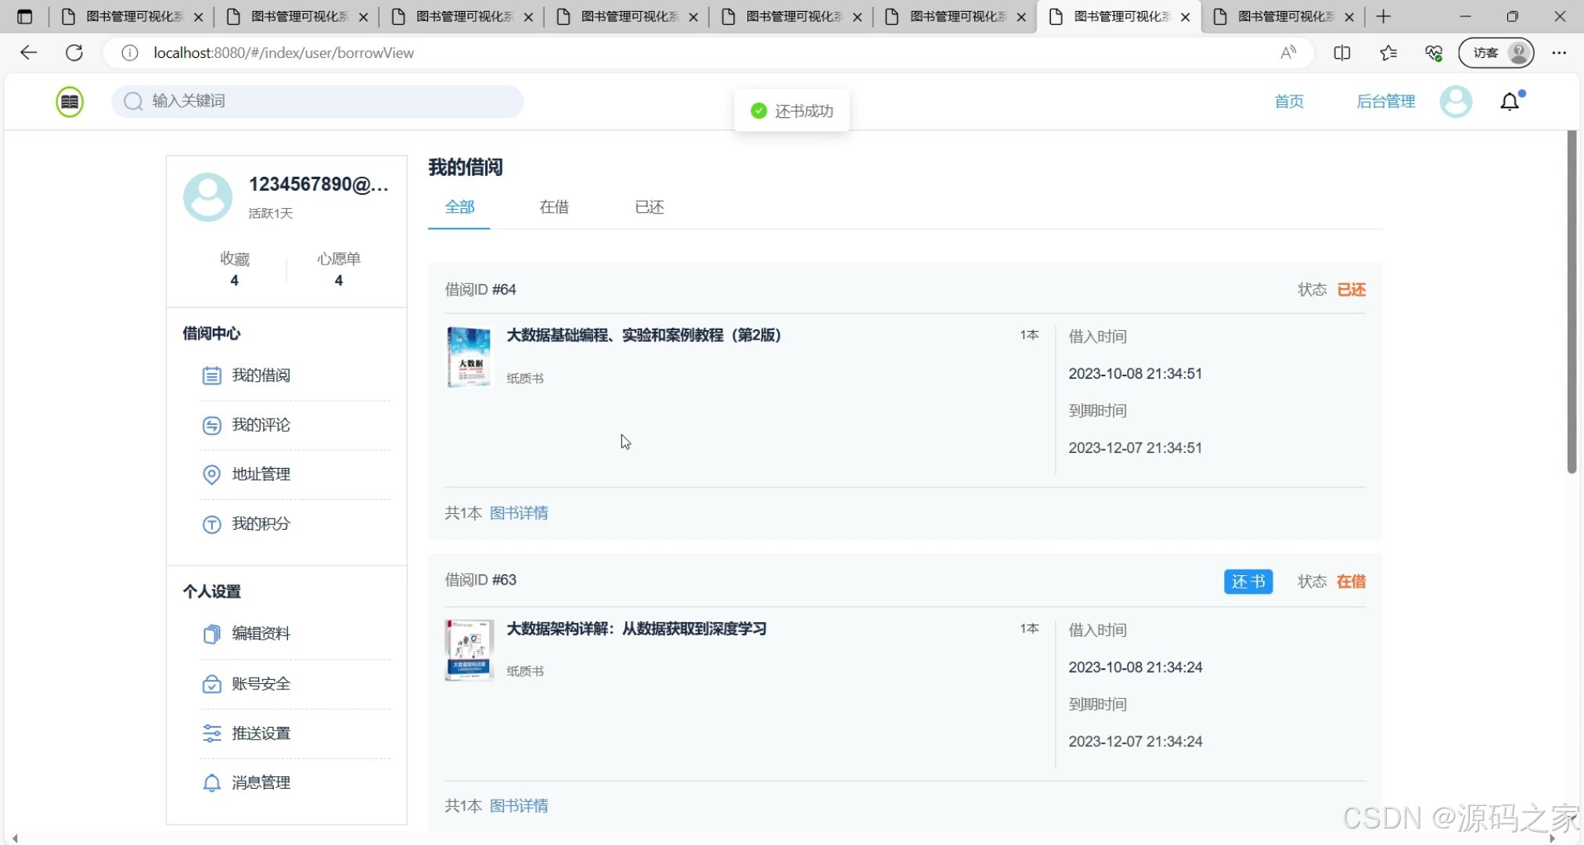Open the notification bell

point(1510,101)
